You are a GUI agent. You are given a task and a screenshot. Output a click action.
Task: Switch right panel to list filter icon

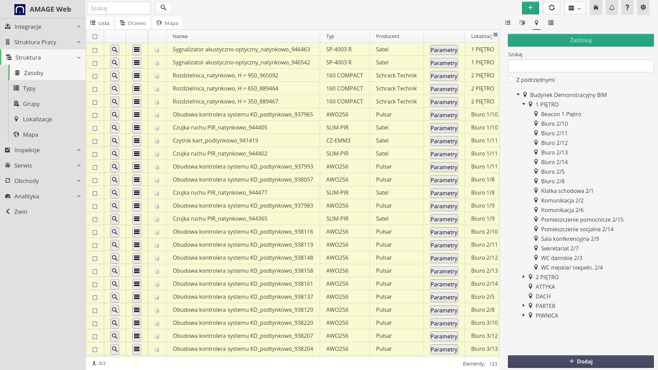pyautogui.click(x=508, y=23)
